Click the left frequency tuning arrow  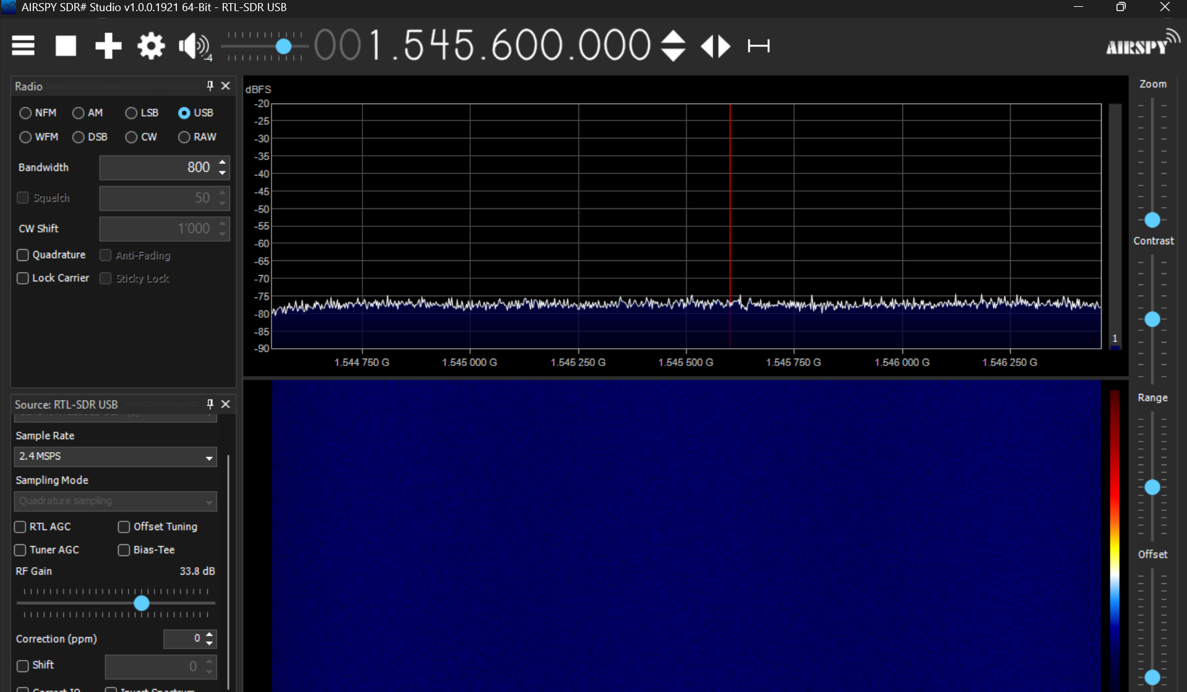tap(707, 46)
